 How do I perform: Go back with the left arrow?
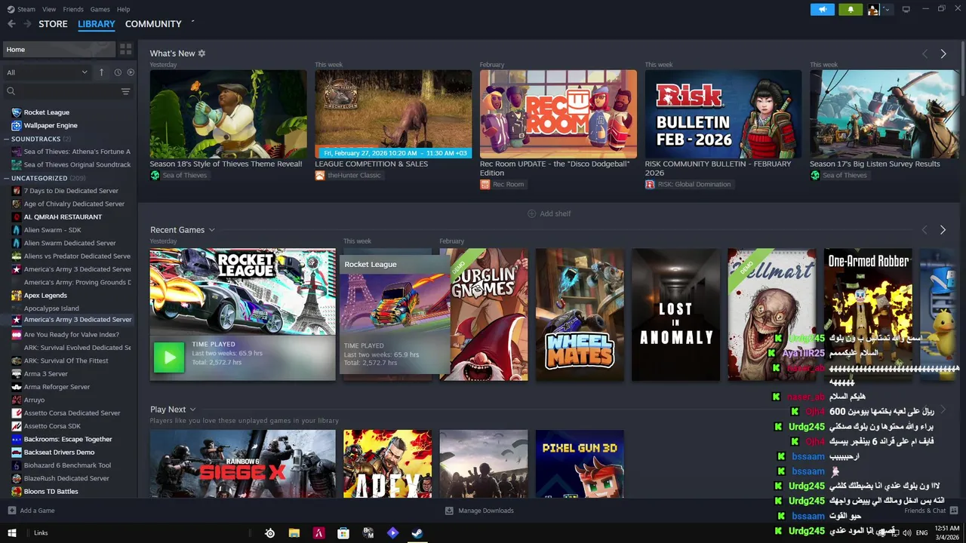tap(11, 24)
